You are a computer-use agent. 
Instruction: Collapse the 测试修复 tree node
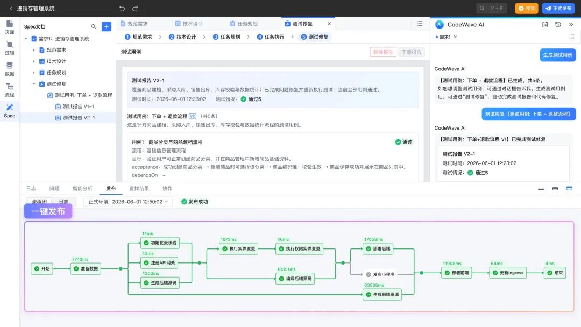click(x=34, y=84)
